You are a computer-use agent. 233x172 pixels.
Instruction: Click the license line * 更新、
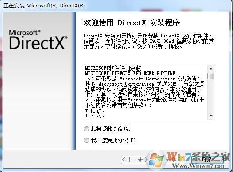point(95,111)
